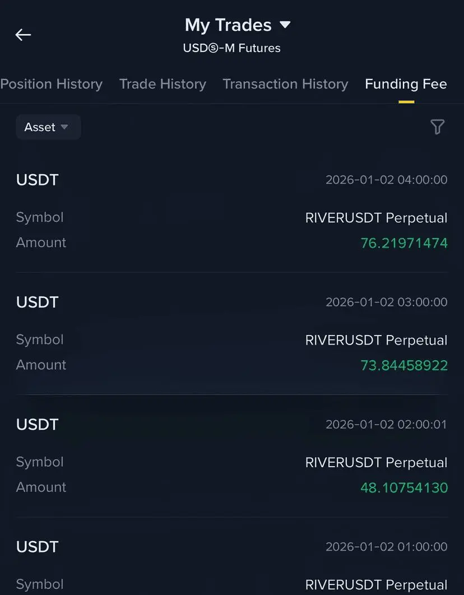Open the filter funnel icon
The height and width of the screenshot is (595, 464).
click(437, 127)
